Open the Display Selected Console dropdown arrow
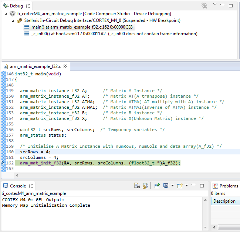 tap(172, 186)
